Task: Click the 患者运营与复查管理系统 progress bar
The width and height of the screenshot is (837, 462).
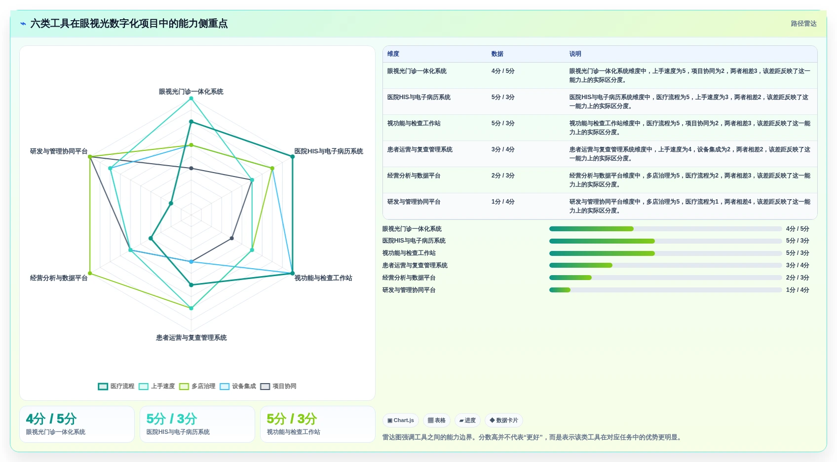Action: tap(666, 265)
